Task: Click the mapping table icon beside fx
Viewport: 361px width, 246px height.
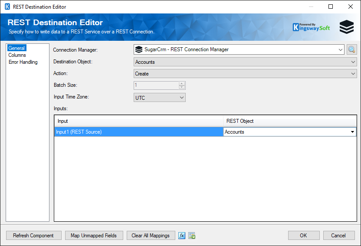Action: click(x=192, y=236)
